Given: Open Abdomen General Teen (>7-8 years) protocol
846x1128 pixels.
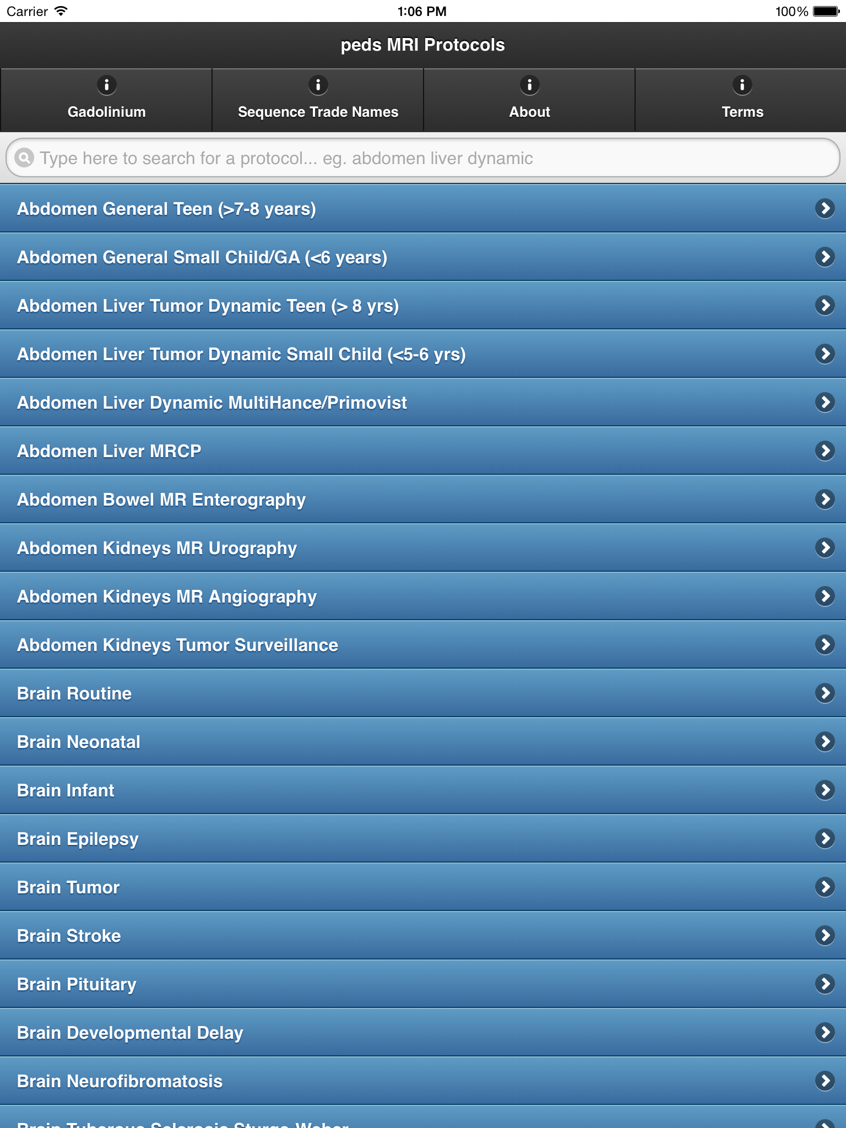Looking at the screenshot, I should pos(423,208).
